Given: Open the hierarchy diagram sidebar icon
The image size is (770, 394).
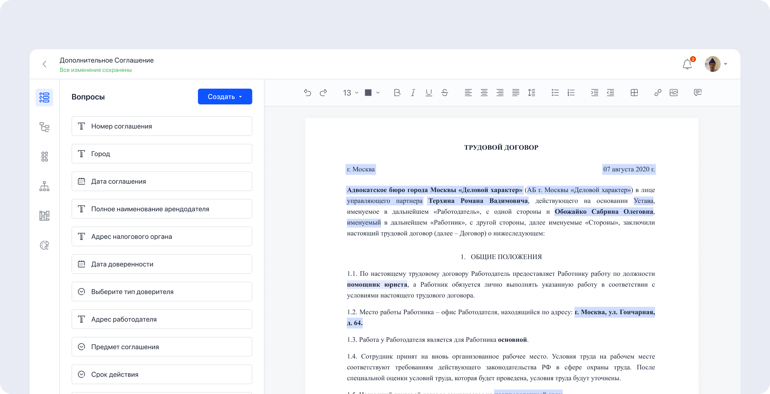Looking at the screenshot, I should [x=44, y=186].
